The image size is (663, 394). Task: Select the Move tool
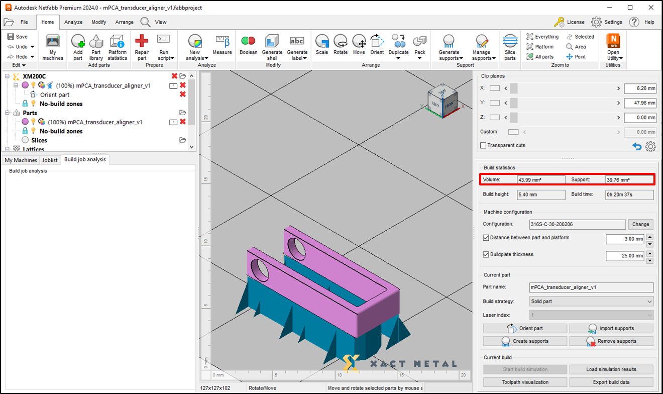[359, 45]
